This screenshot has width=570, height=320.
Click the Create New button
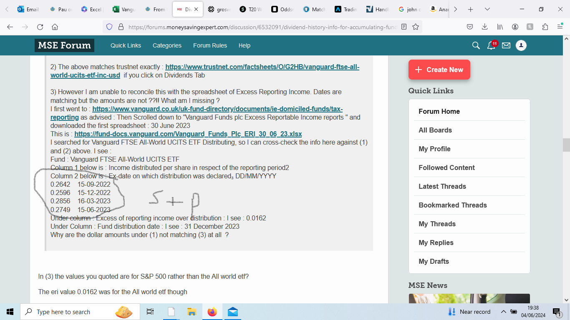coord(439,70)
